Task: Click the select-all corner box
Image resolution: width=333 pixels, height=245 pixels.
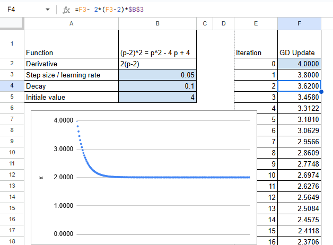Action: (x=12, y=23)
